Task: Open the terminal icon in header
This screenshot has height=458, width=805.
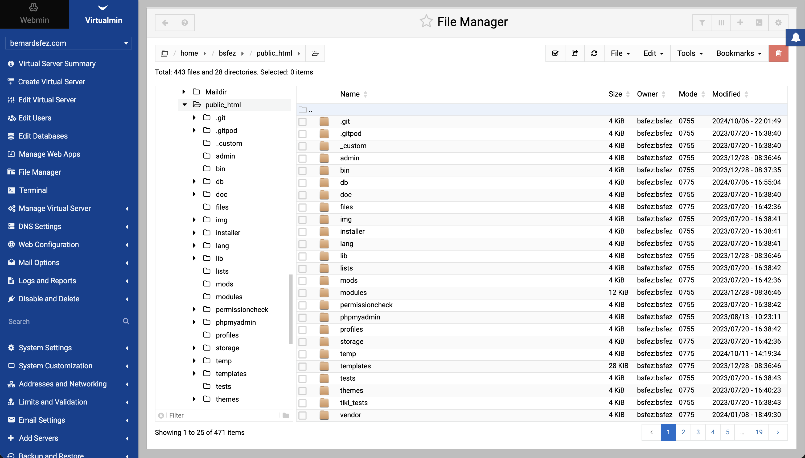Action: tap(759, 23)
